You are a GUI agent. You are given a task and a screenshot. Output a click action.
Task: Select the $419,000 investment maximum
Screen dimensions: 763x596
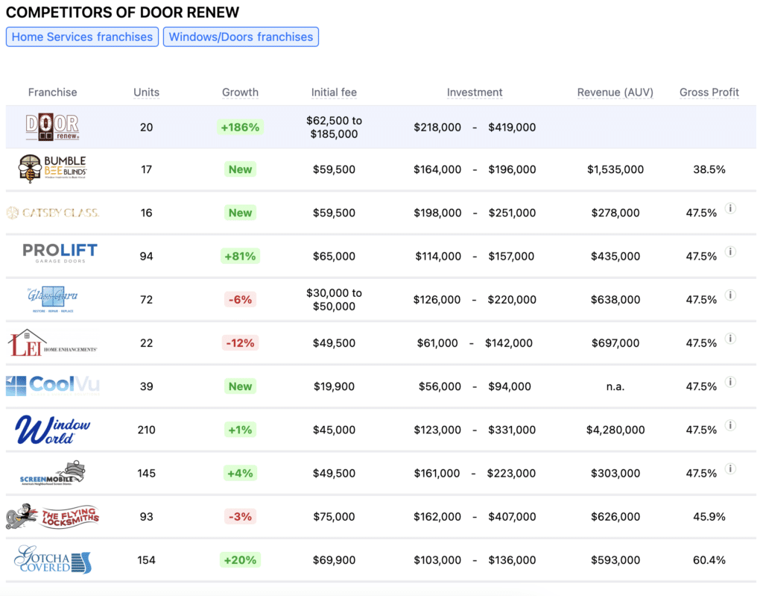coord(512,128)
